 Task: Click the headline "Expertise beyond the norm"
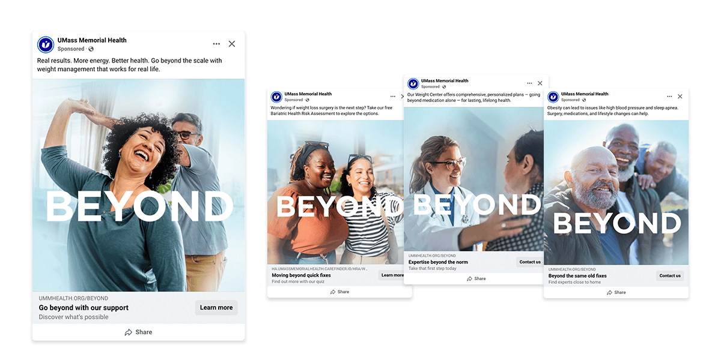pyautogui.click(x=438, y=262)
